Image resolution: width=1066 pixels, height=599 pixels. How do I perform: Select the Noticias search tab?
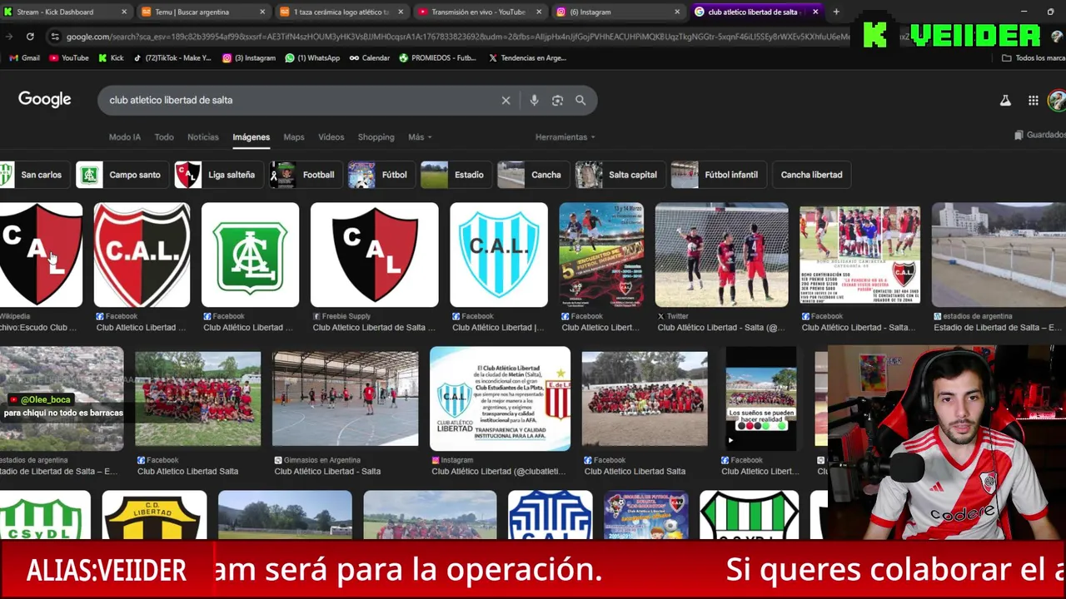[x=203, y=137]
